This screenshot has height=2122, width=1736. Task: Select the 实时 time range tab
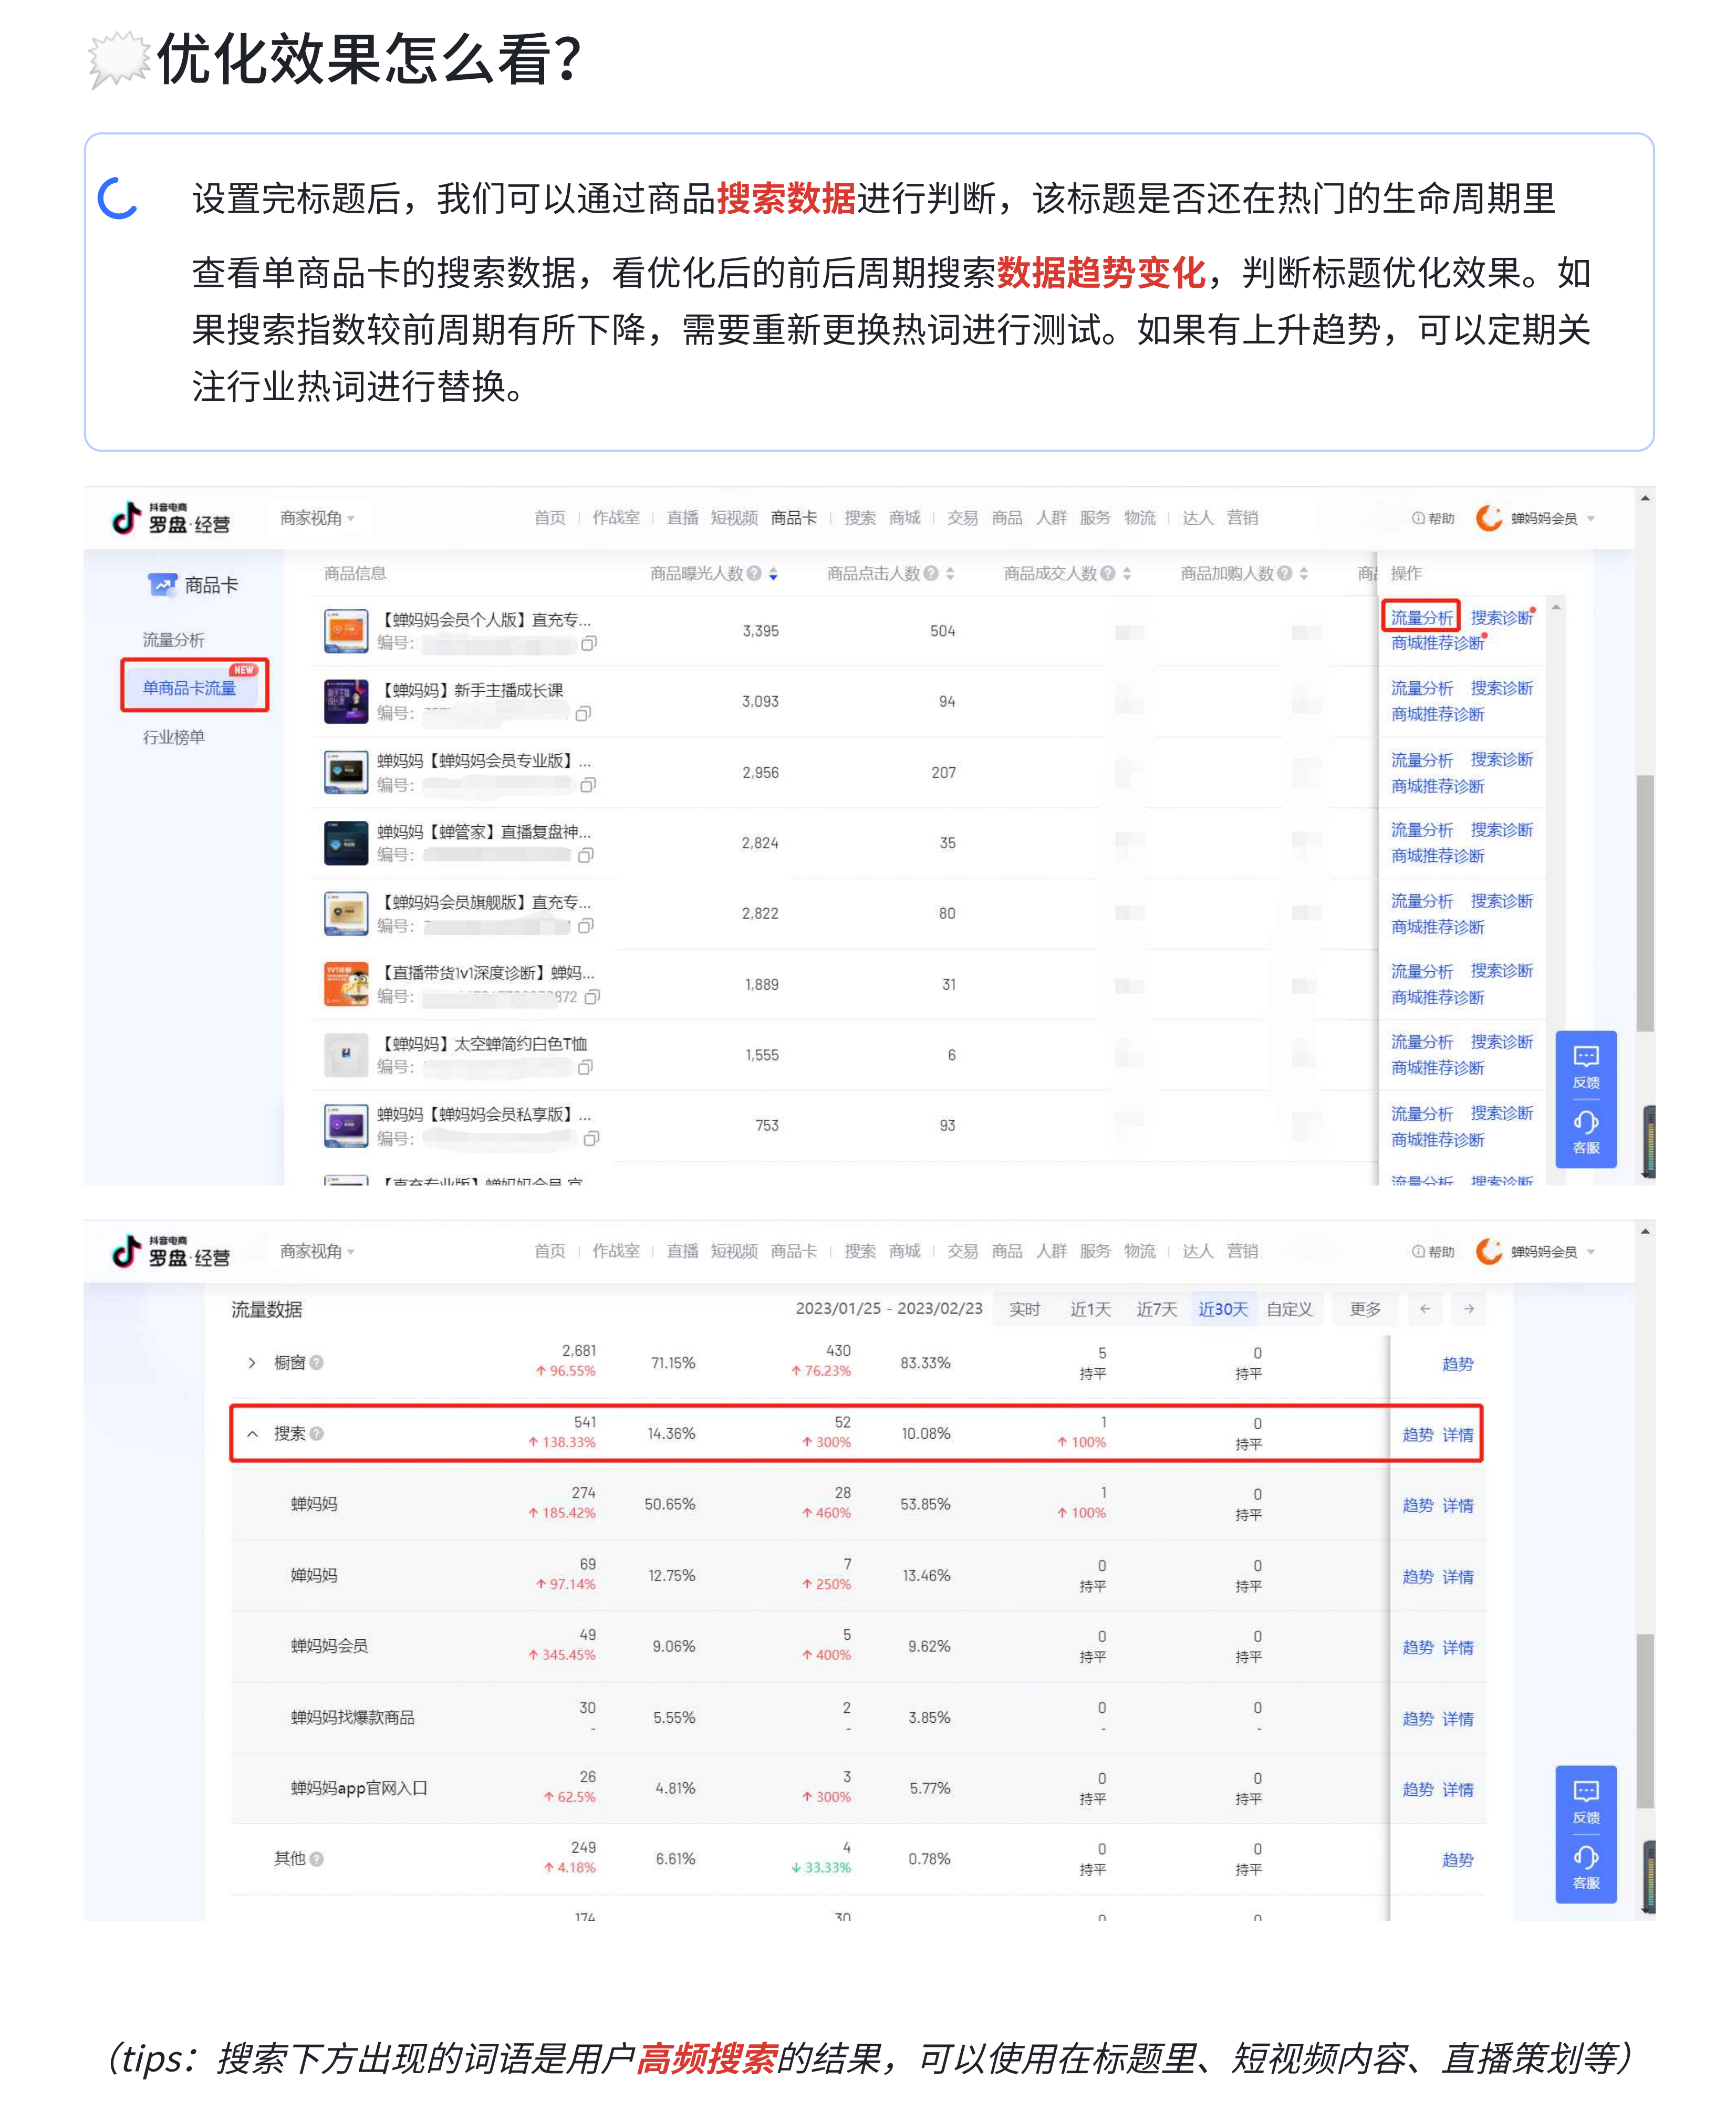(1025, 1310)
